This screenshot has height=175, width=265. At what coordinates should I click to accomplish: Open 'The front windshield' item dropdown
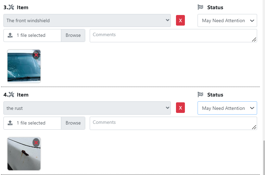coord(87,20)
